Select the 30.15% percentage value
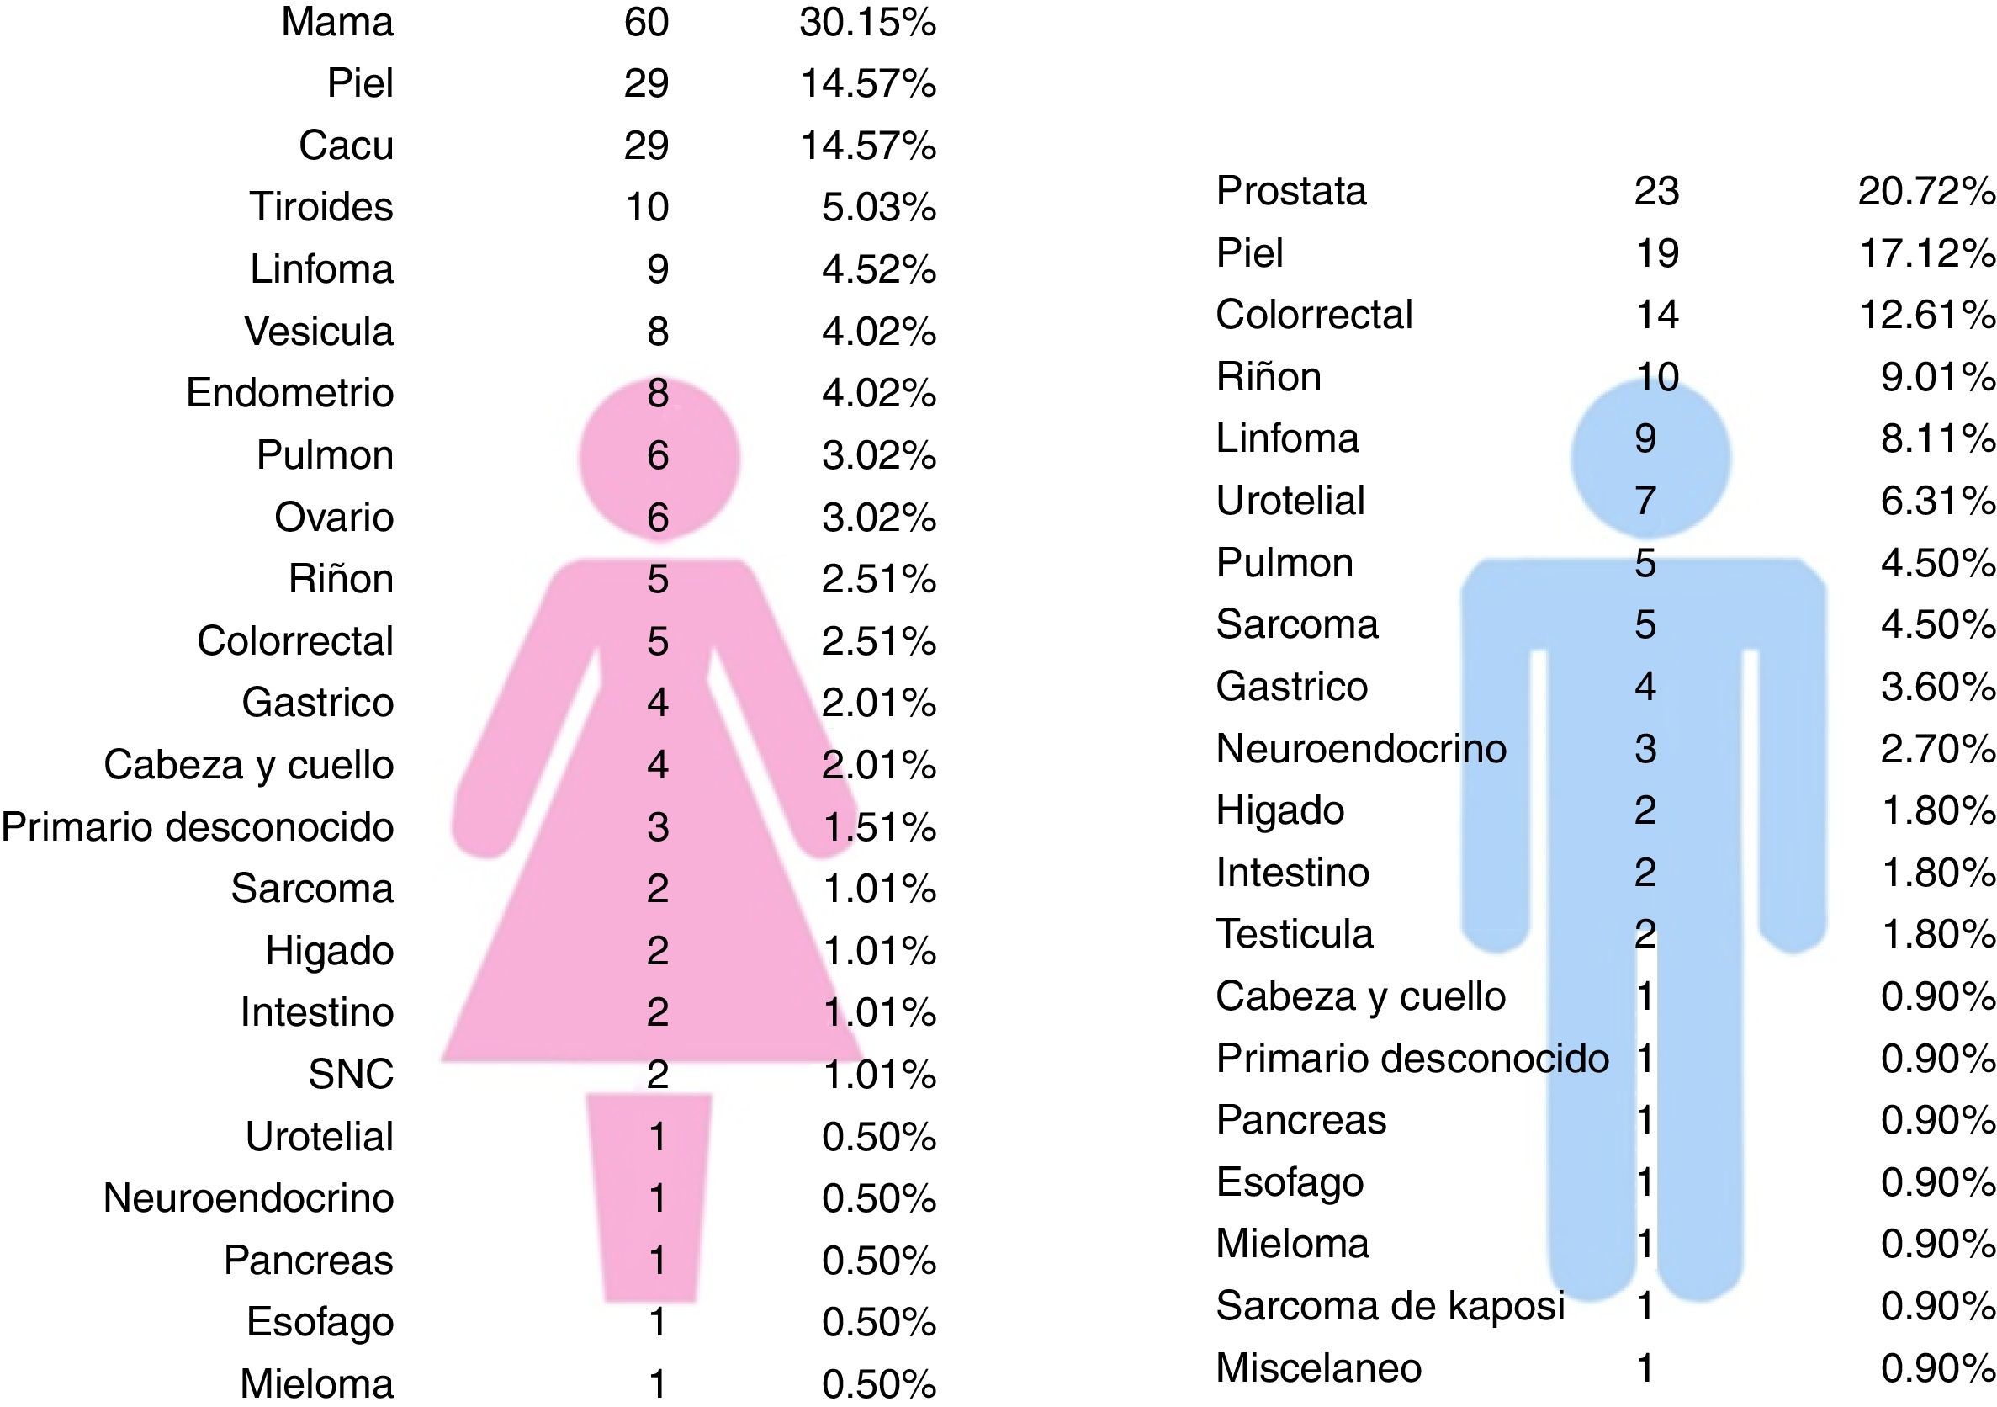Viewport: 1997px width, 1407px height. pos(867,22)
